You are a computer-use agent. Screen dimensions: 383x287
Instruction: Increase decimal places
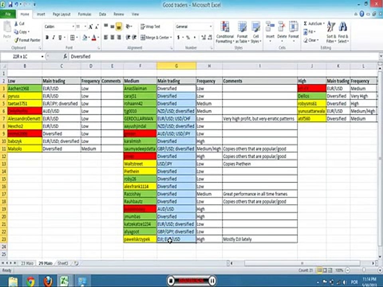click(203, 37)
